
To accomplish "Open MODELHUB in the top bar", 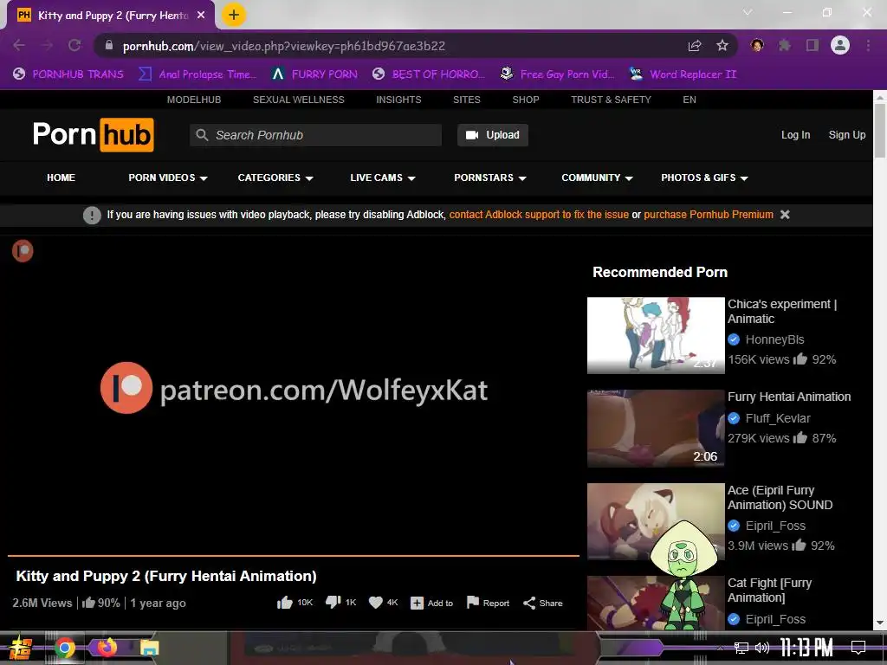I will coord(194,100).
